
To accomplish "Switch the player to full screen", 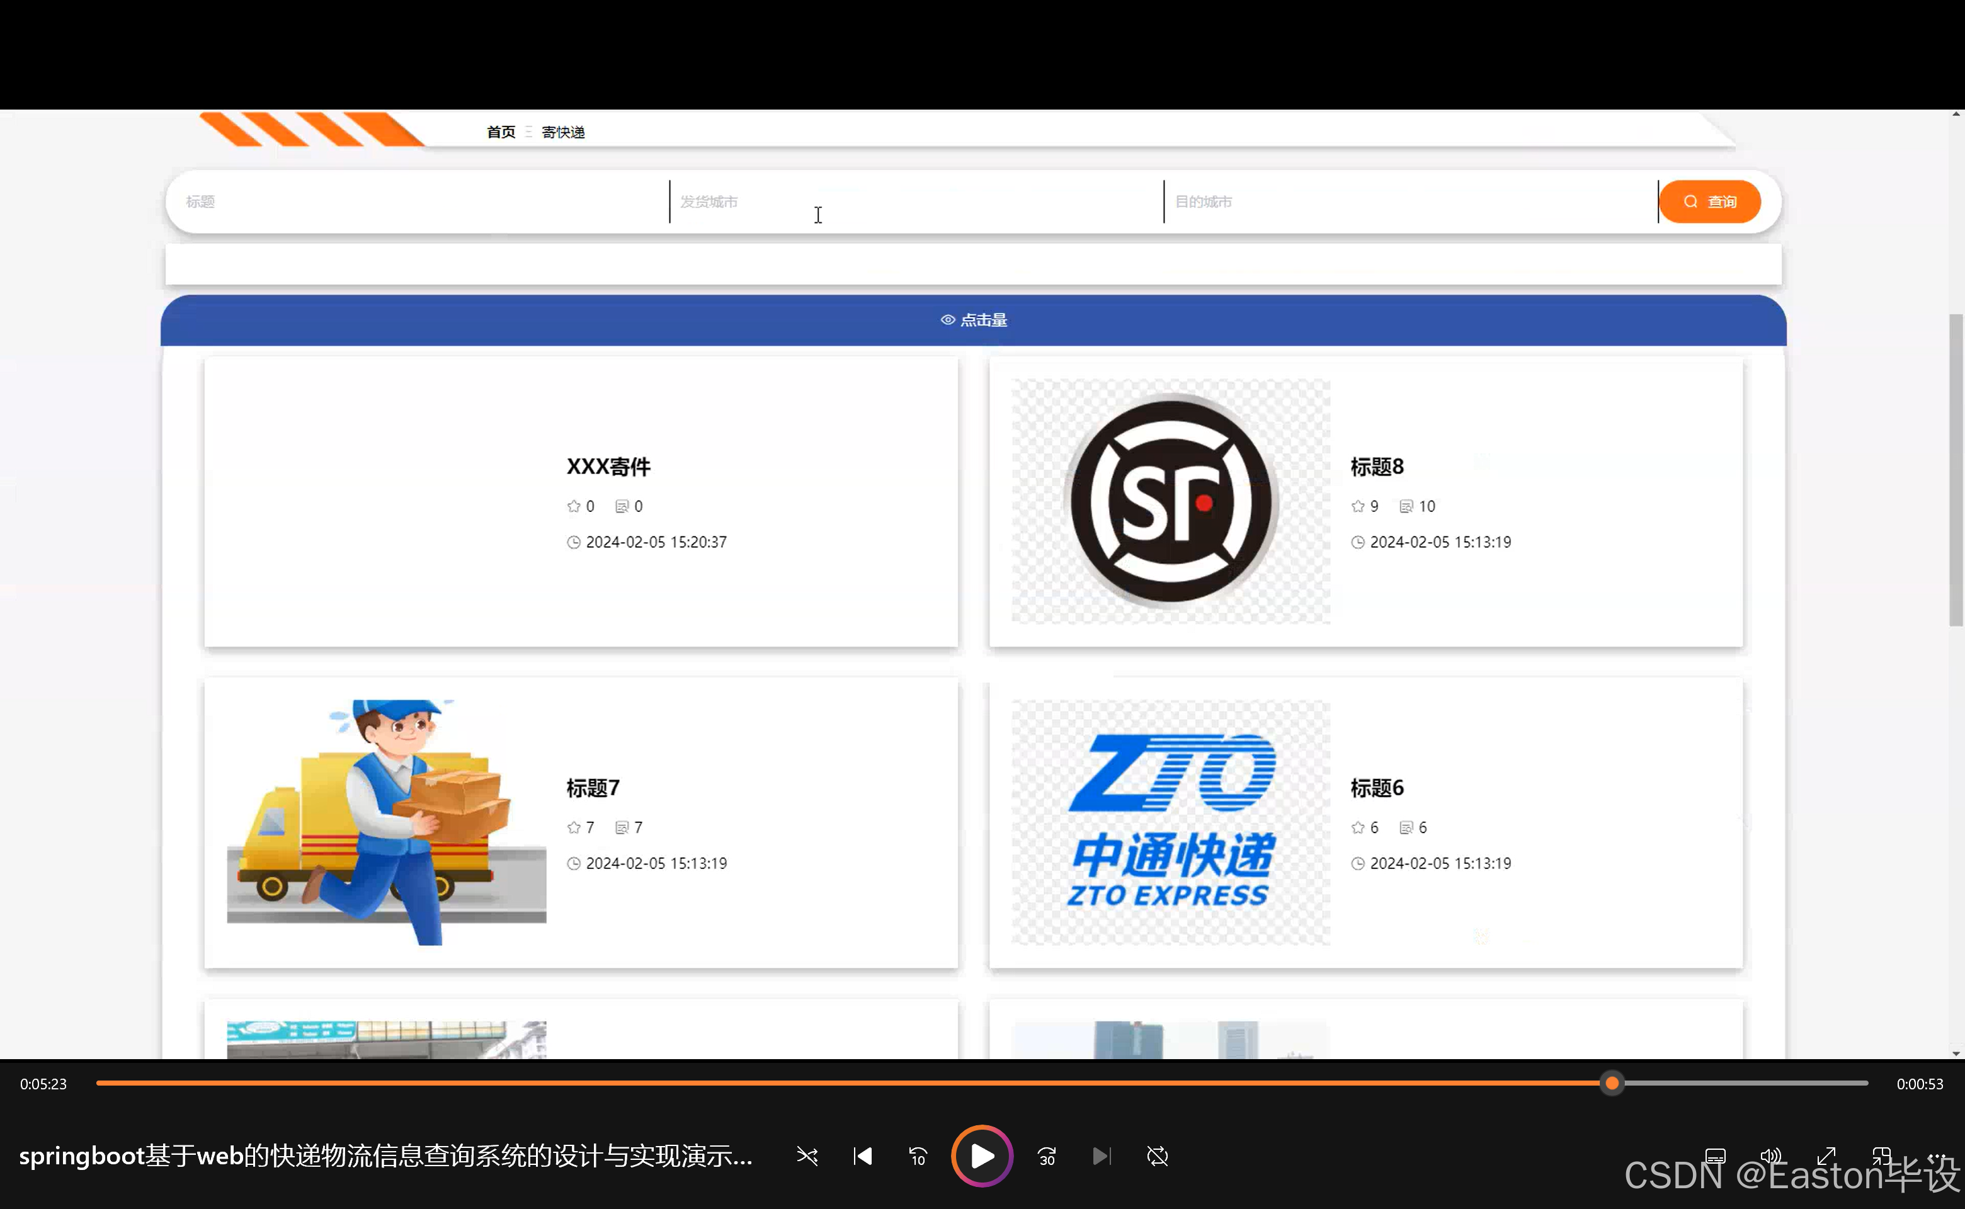I will click(x=1826, y=1156).
